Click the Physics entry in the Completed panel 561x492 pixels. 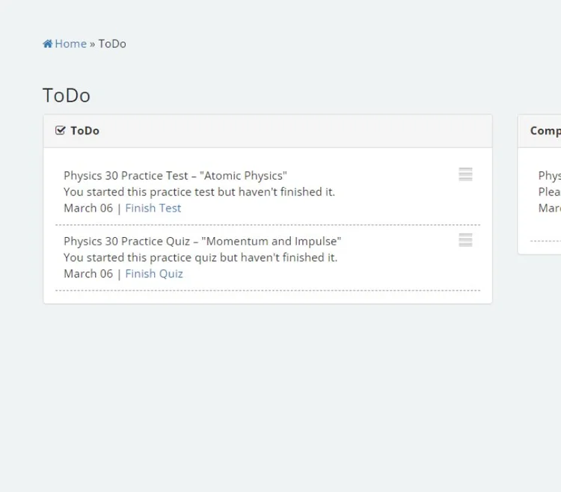coord(549,176)
